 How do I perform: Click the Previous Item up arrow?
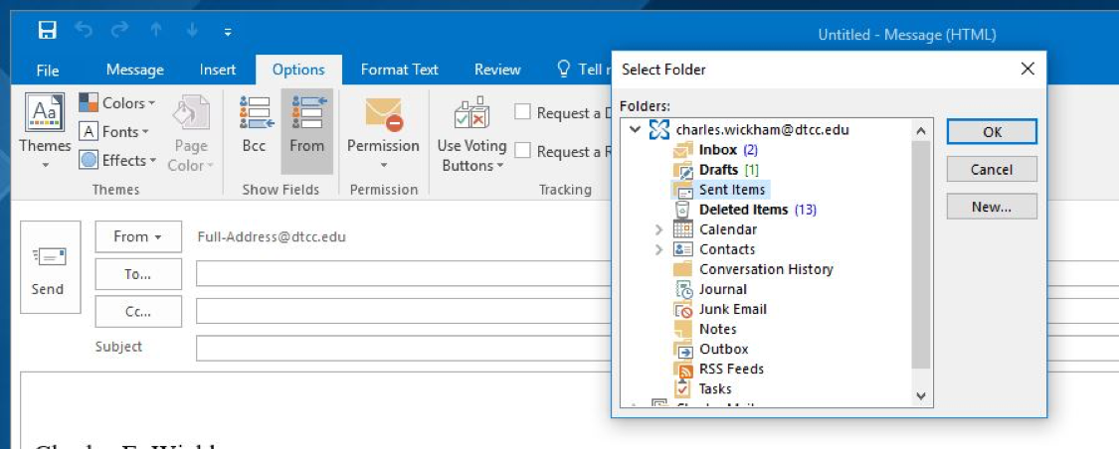[x=157, y=31]
